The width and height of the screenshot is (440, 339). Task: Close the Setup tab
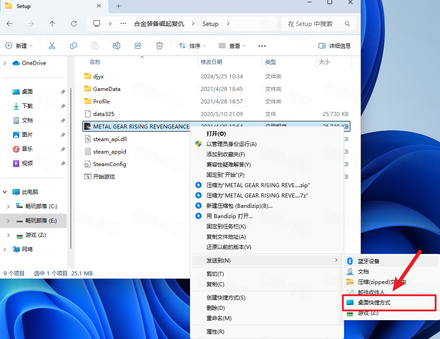(99, 6)
